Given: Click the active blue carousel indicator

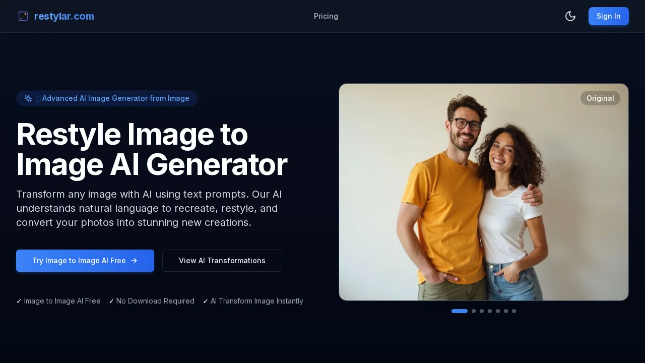Looking at the screenshot, I should (460, 311).
